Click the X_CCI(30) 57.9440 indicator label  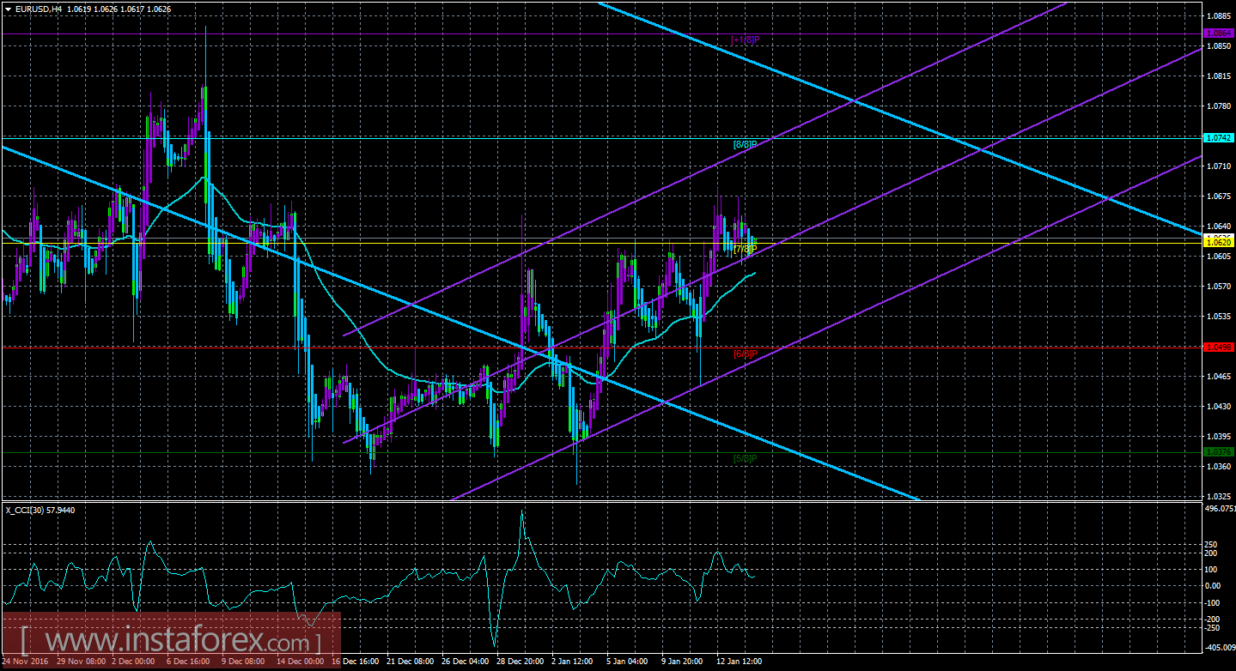coord(40,510)
